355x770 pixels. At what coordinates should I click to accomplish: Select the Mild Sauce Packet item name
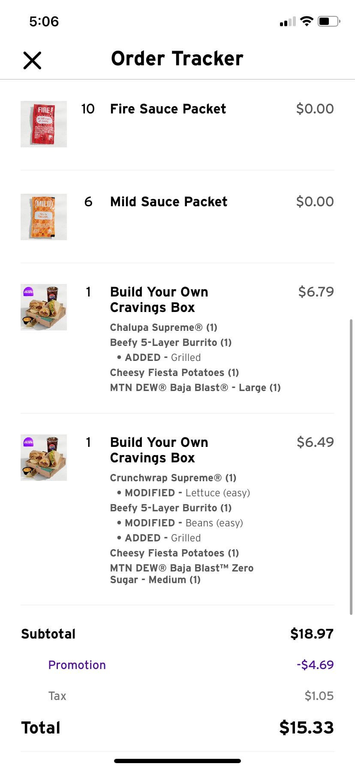[x=168, y=202]
